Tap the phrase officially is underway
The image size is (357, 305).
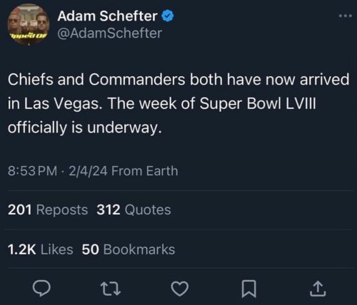[x=85, y=128]
